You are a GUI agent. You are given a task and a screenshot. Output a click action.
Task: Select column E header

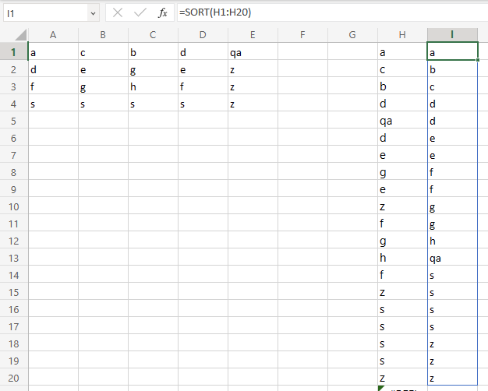tap(253, 34)
